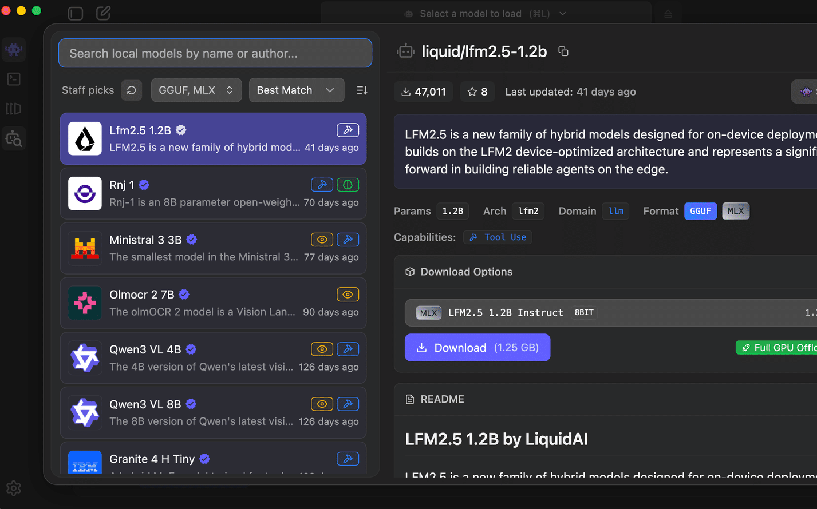817x509 pixels.
Task: Open the GGUF, MLX format filter dropdown
Action: tap(196, 90)
